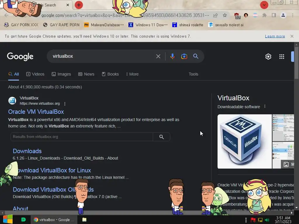This screenshot has width=299, height=224.
Task: Open the About sitelink
Action: click(x=20, y=208)
